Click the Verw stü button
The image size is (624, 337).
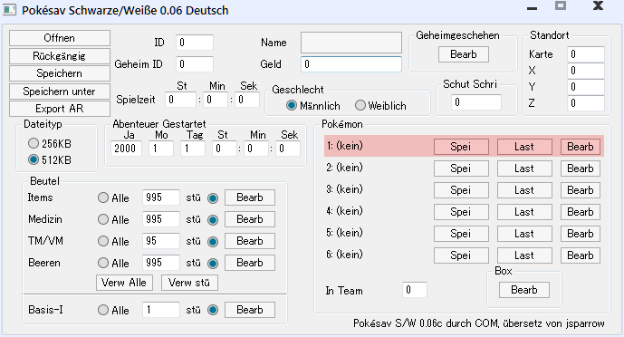coord(189,283)
